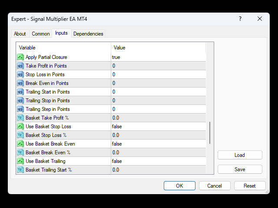The height and width of the screenshot is (208, 278).
Task: Reset the inputs with Reset button
Action: click(250, 186)
